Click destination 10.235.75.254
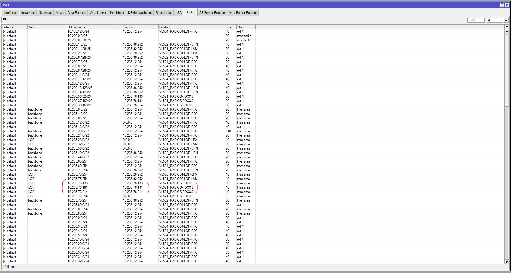This screenshot has height=273, width=511. point(77,179)
